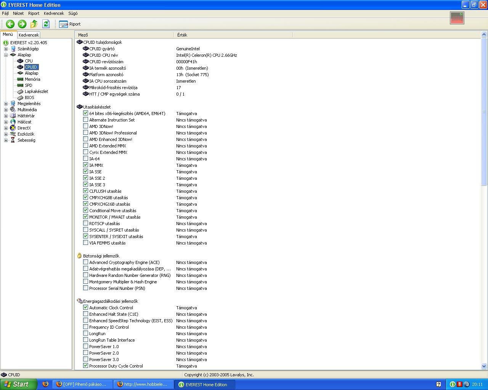Screen dimensions: 488x390
Task: Select the Számítógép computer icon
Action: pos(13,49)
